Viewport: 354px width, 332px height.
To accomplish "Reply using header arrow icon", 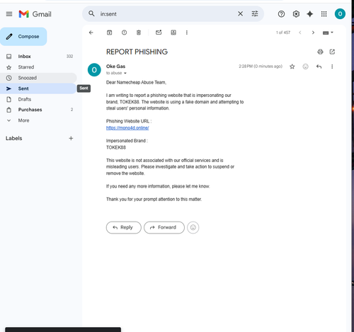I will [319, 67].
